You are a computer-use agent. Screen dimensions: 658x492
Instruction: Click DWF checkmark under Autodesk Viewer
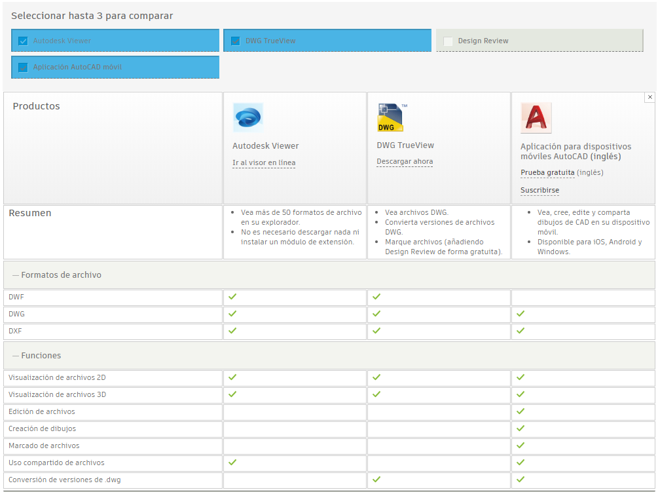click(232, 296)
